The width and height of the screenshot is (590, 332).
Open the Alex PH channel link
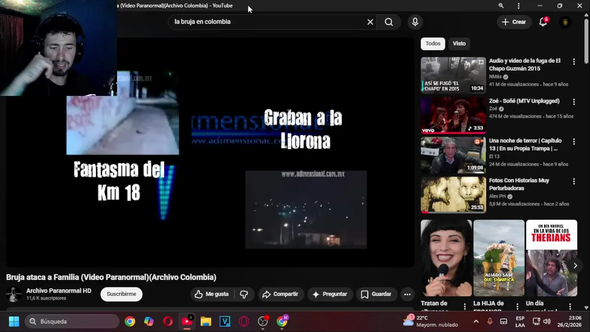497,196
